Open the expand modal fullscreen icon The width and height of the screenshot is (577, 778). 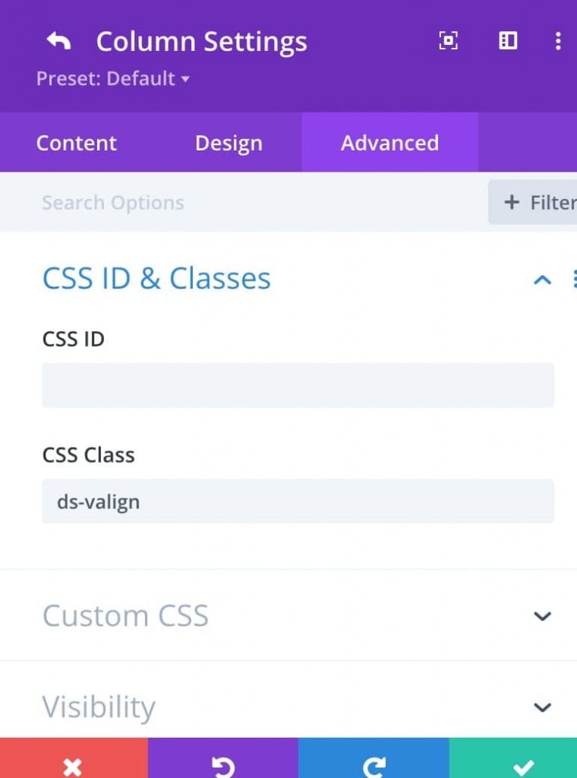[x=449, y=41]
